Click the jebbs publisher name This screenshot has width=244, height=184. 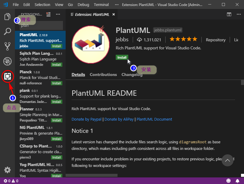pos(122,39)
